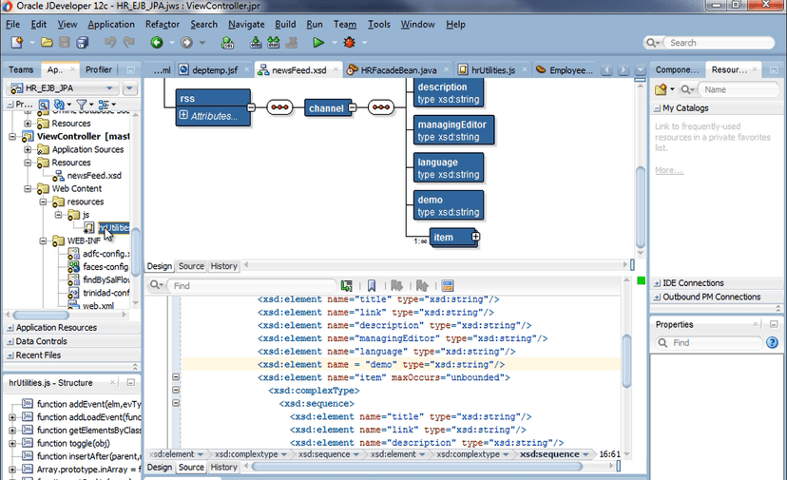Click the Find field in Properties panel
The width and height of the screenshot is (787, 480).
716,342
